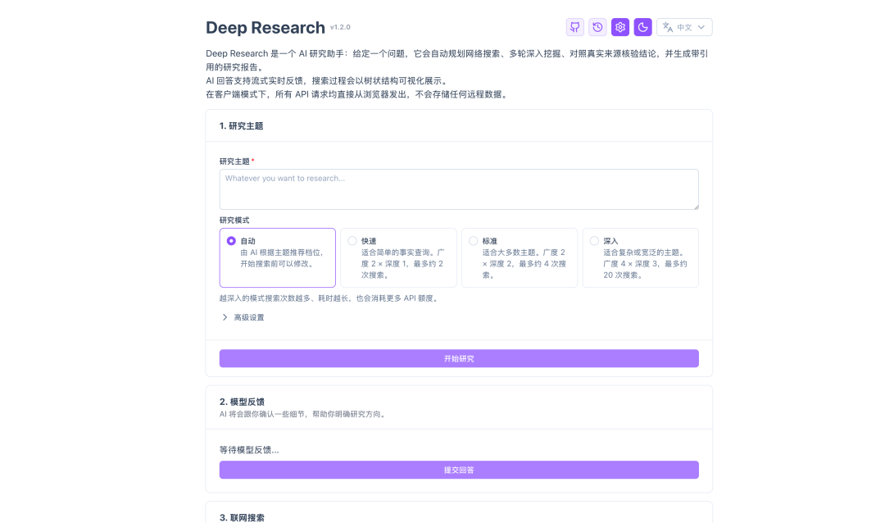The image size is (885, 523).
Task: Click the text-area resize handle corner
Action: click(696, 206)
